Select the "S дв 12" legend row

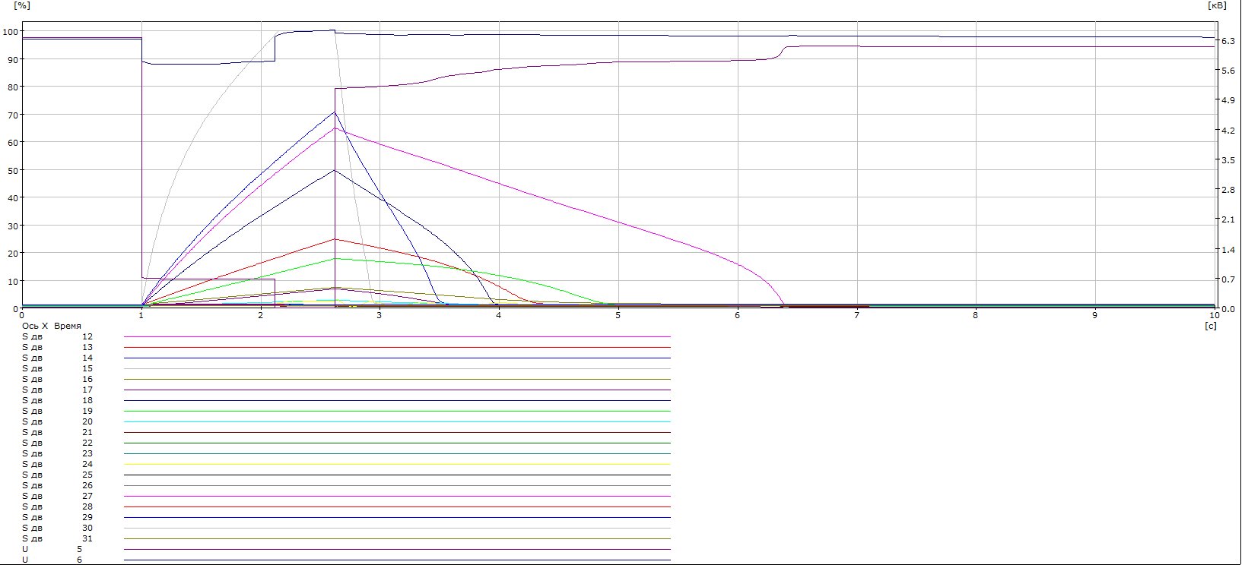coord(346,336)
